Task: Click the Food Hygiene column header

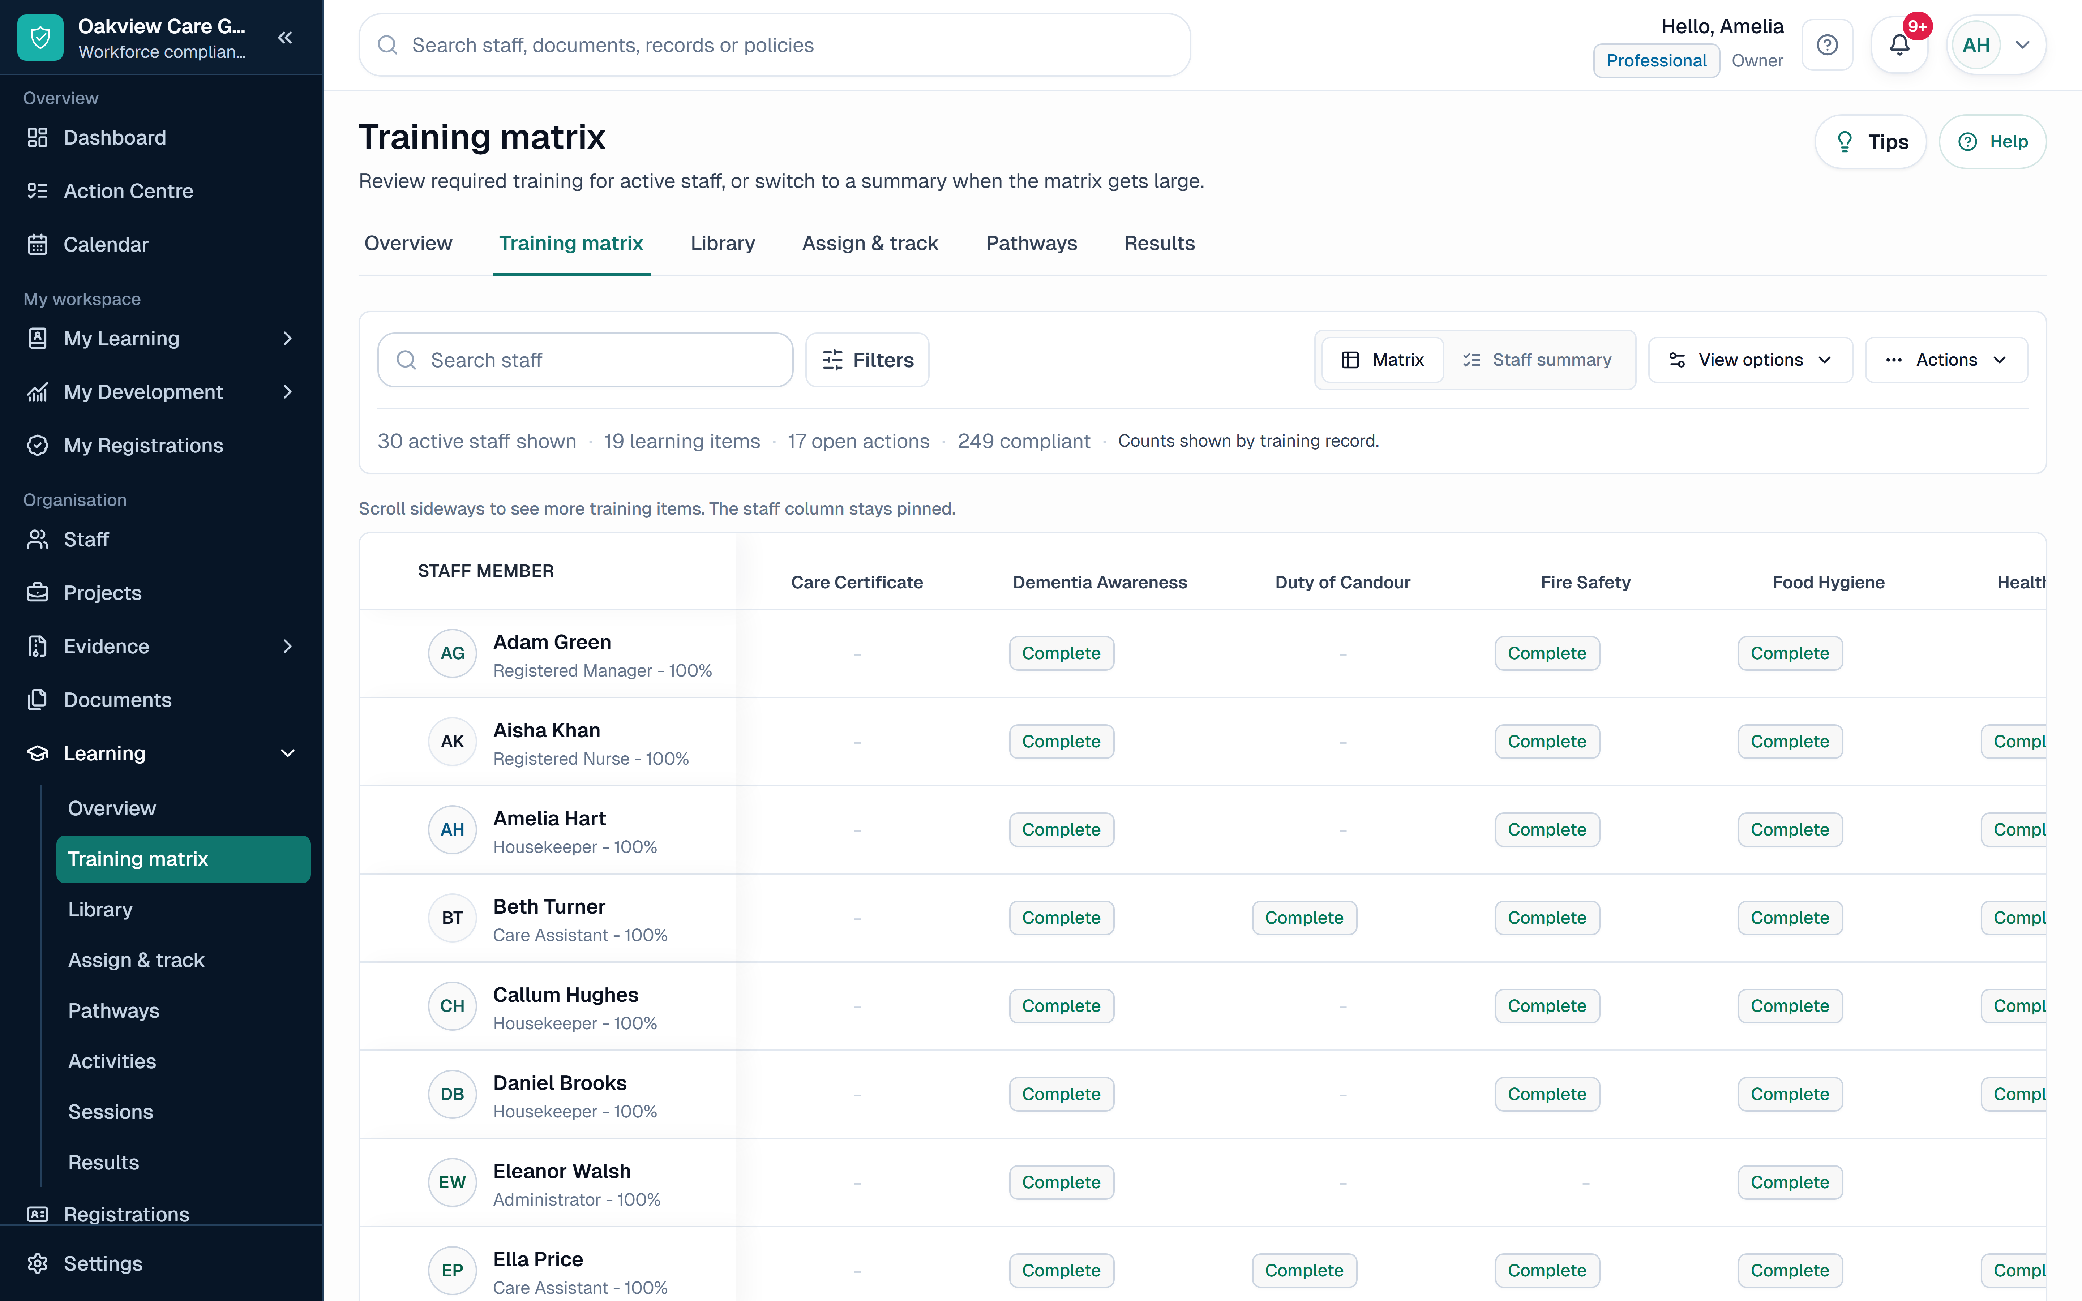Action: coord(1828,583)
